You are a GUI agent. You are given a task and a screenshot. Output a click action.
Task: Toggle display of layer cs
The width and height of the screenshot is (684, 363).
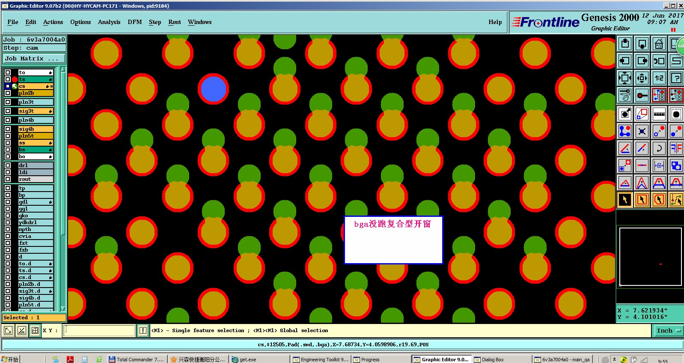pos(8,86)
